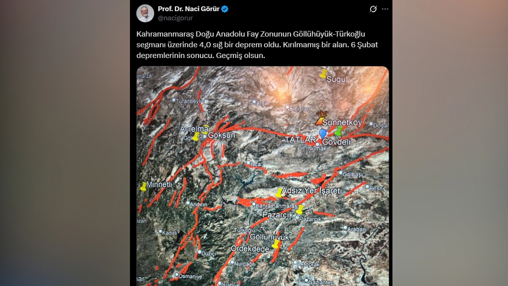This screenshot has height=286, width=508.
Task: Click the yellow pin near Şugul
Action: 323,73
